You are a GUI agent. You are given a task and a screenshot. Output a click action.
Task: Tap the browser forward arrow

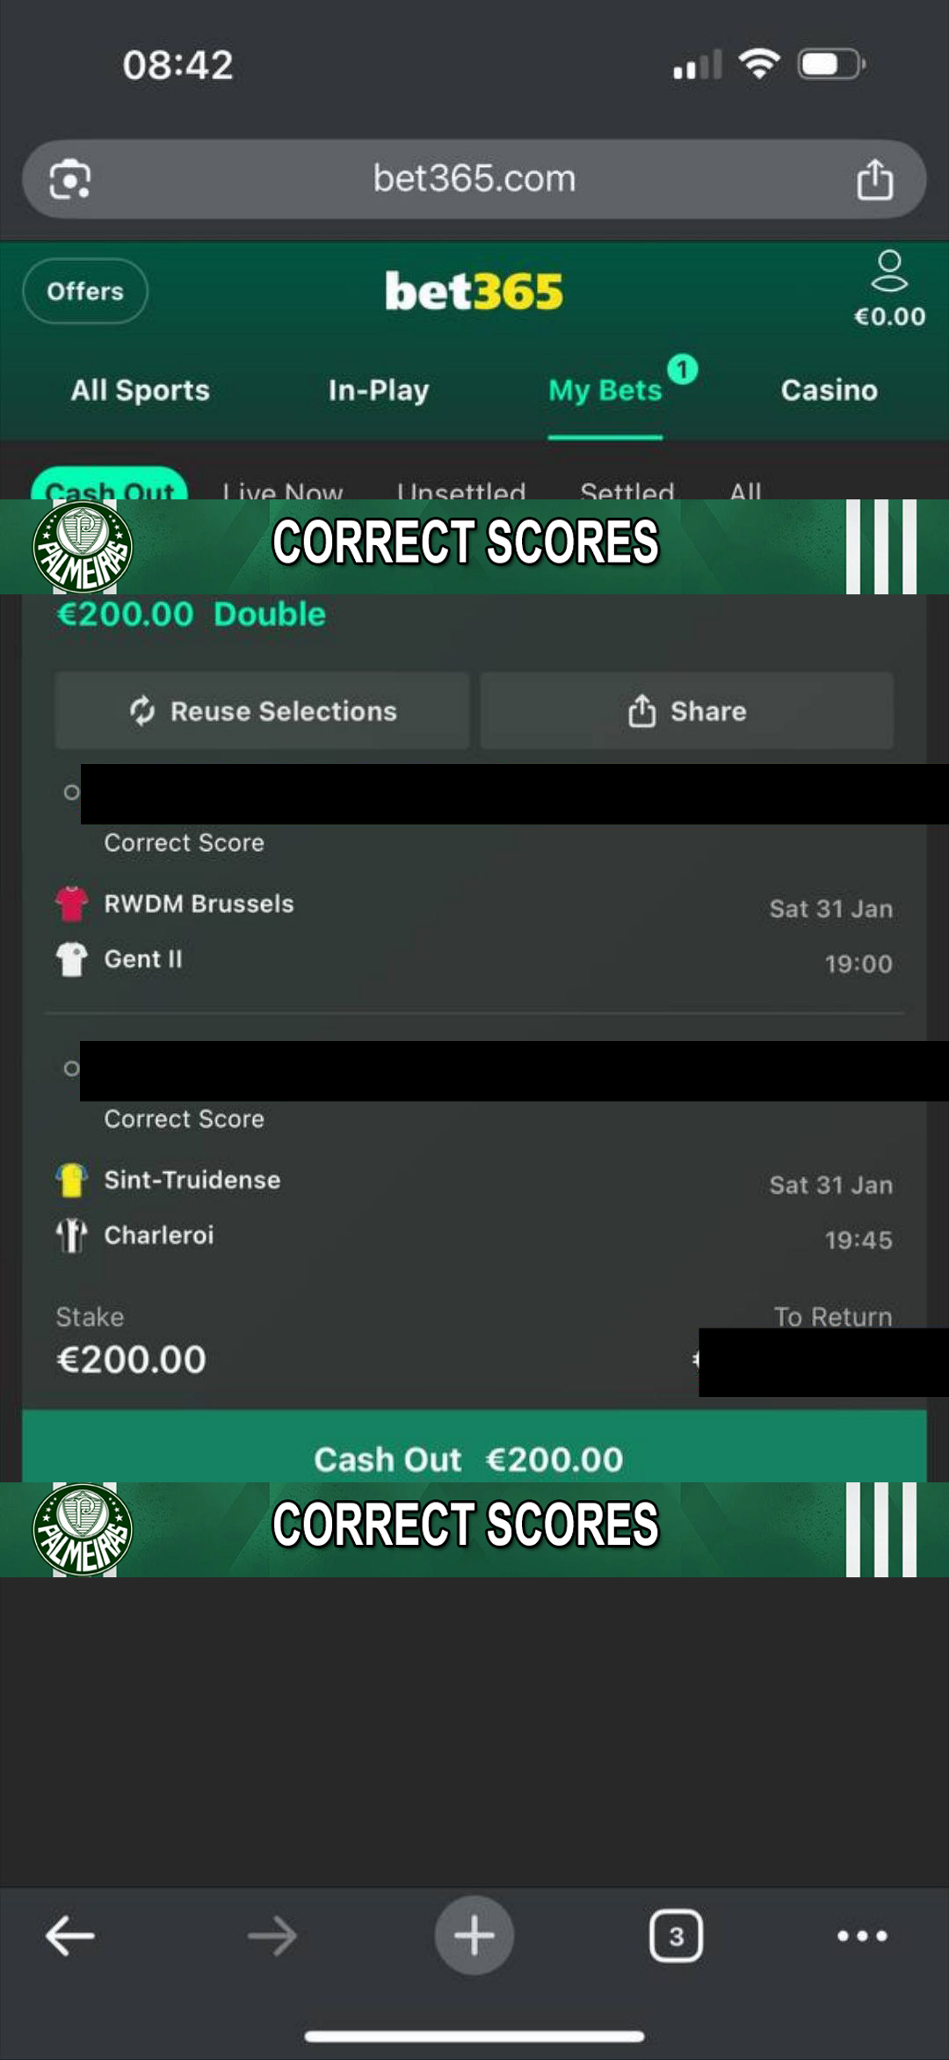[x=272, y=1935]
